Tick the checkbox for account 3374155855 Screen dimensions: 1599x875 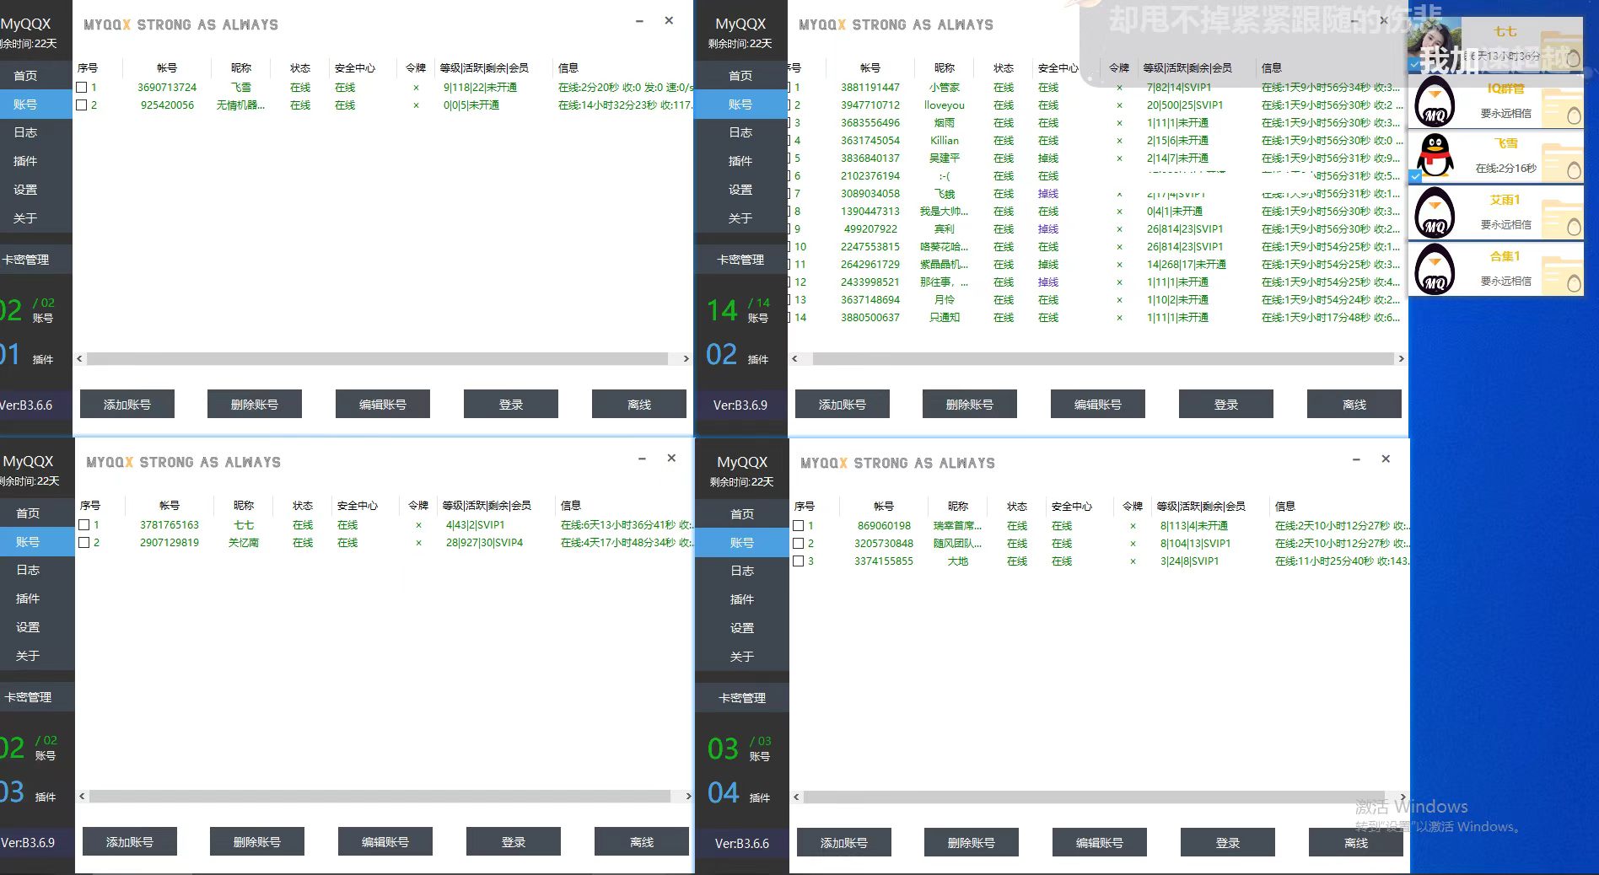point(799,561)
